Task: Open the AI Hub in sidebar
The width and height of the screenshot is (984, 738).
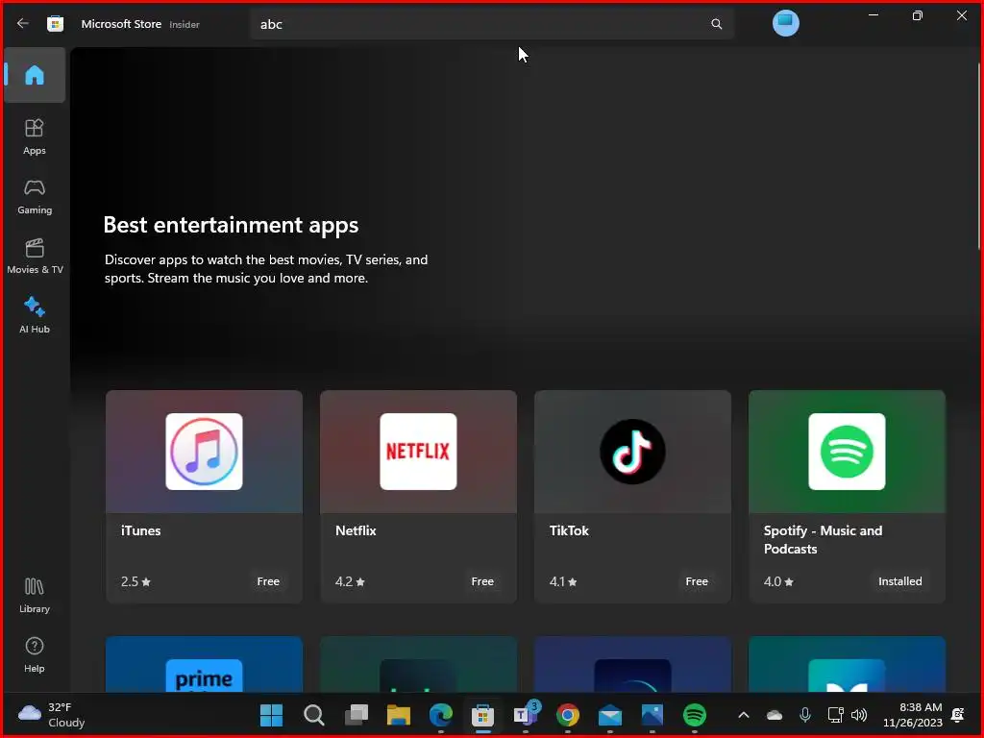Action: [35, 315]
